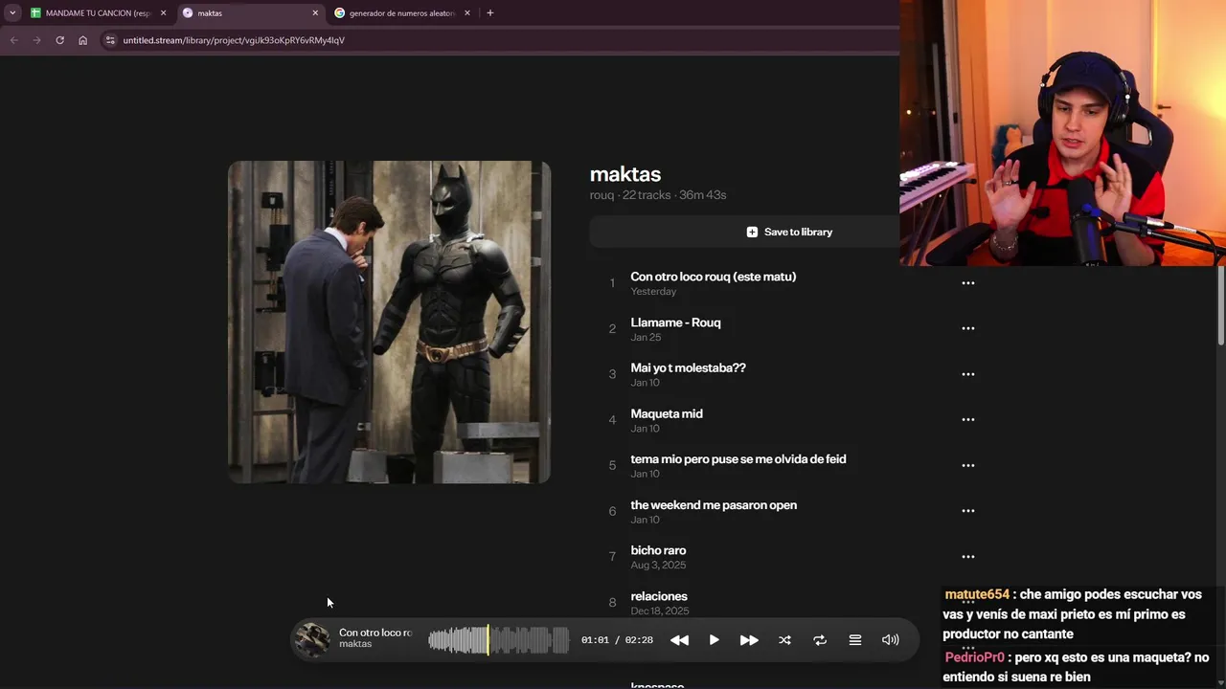Open options for the weekend me pasaron open
The width and height of the screenshot is (1226, 689).
click(x=967, y=511)
